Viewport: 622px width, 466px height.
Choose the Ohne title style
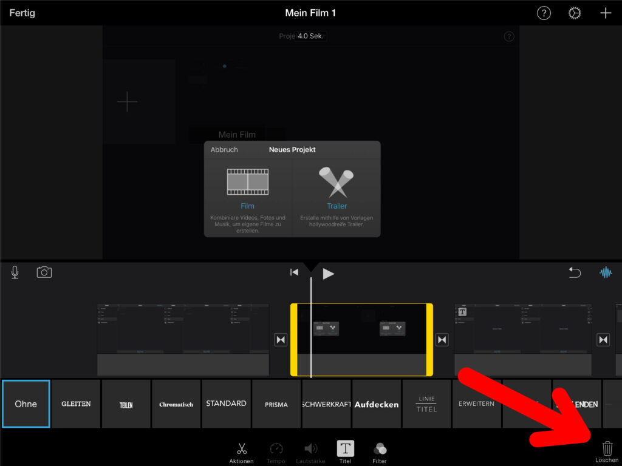26,404
